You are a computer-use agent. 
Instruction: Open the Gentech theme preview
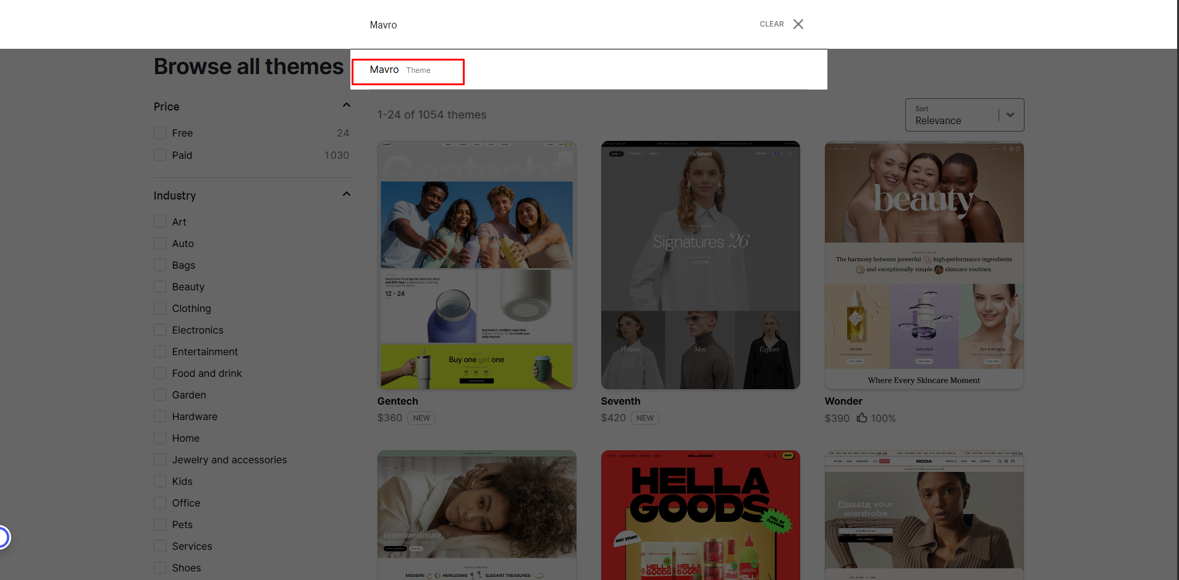476,264
